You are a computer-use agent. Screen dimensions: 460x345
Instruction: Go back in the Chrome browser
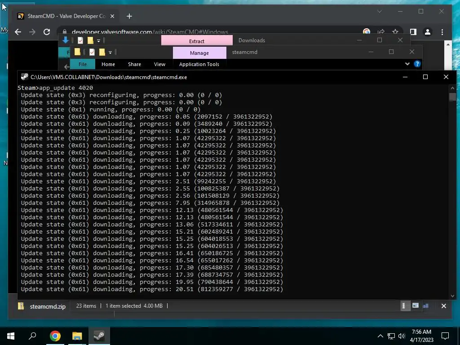[x=18, y=32]
